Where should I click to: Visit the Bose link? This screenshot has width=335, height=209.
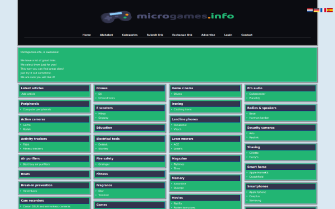[252, 114]
